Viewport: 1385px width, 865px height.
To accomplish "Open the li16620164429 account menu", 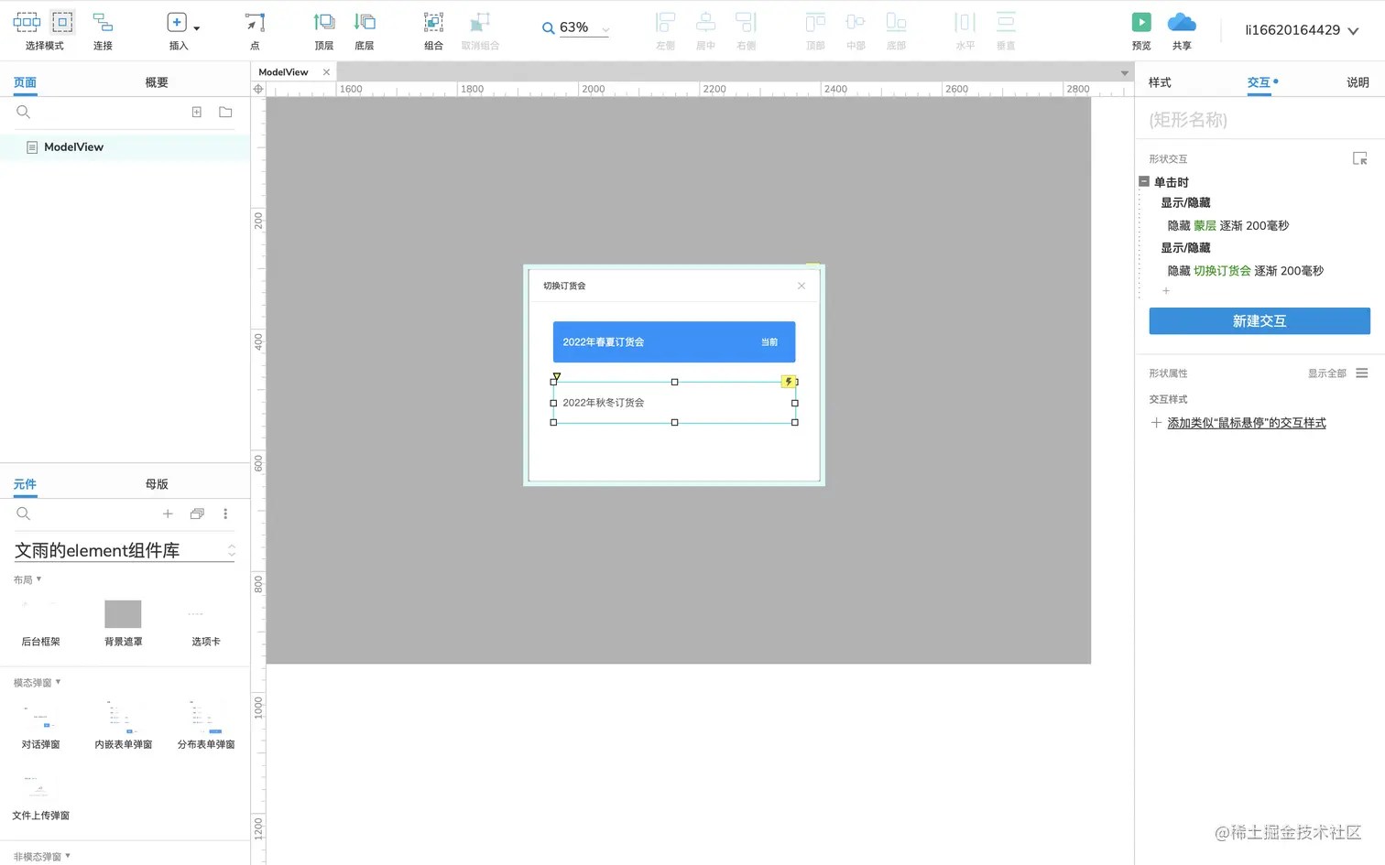I will [x=1301, y=30].
